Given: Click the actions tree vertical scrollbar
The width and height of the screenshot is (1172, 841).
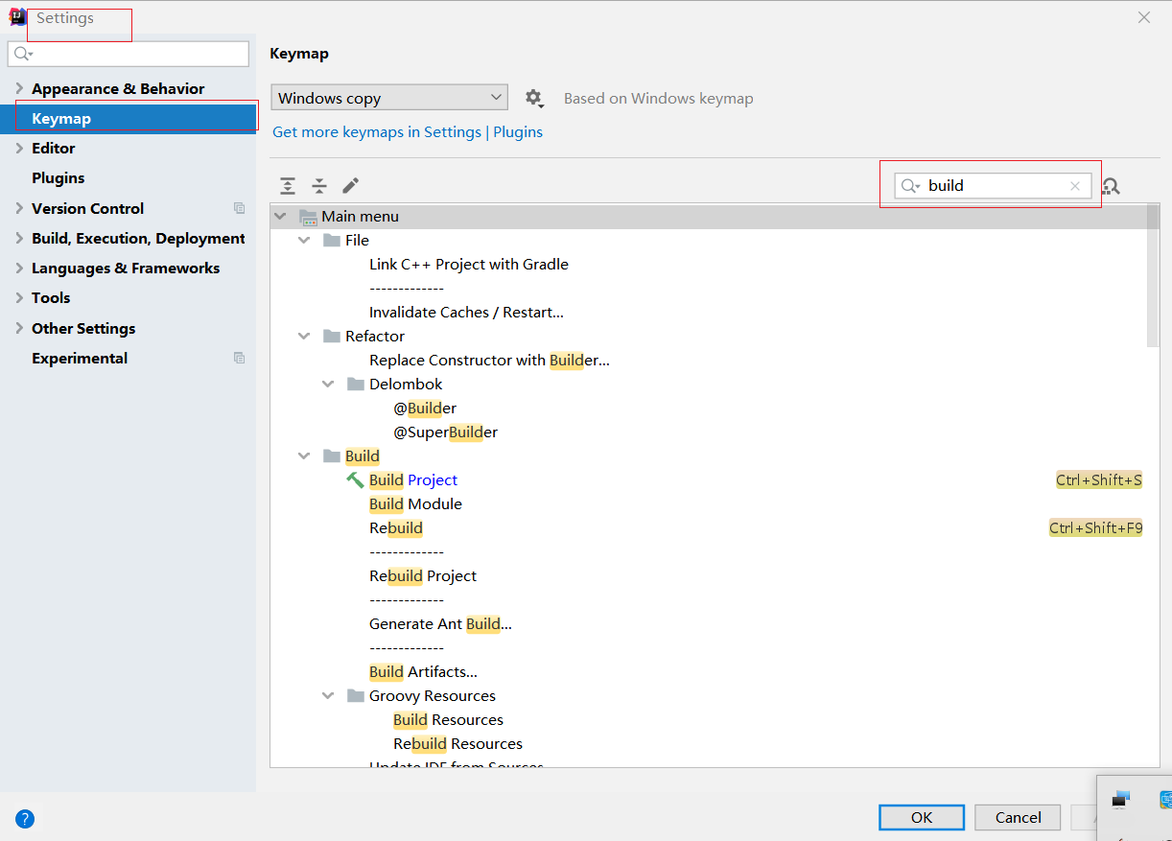Looking at the screenshot, I should click(1153, 278).
